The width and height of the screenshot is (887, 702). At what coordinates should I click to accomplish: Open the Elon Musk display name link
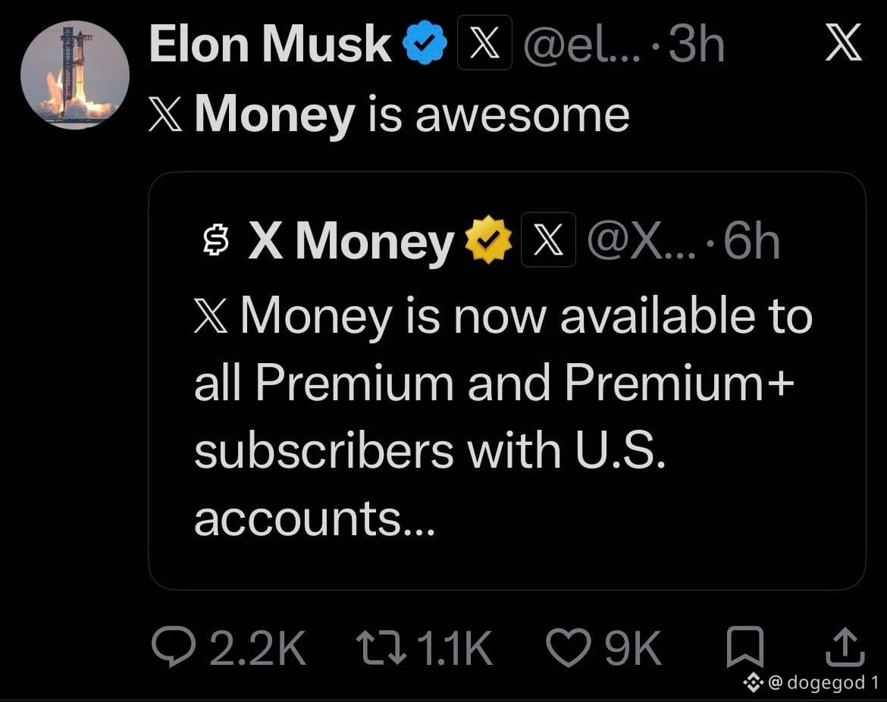[x=270, y=44]
